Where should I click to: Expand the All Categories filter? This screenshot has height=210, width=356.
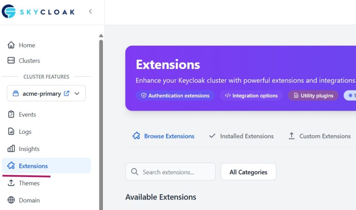point(248,172)
